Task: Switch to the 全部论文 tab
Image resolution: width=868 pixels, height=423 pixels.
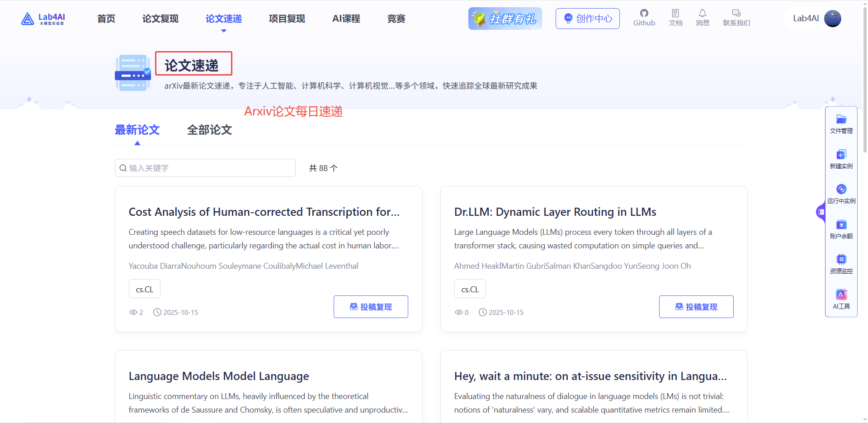Action: point(209,130)
